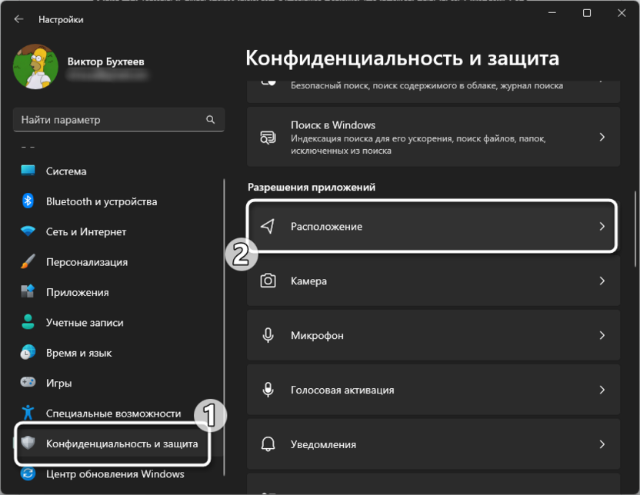
Task: Click the Расположение arrow icon
Action: (x=268, y=227)
